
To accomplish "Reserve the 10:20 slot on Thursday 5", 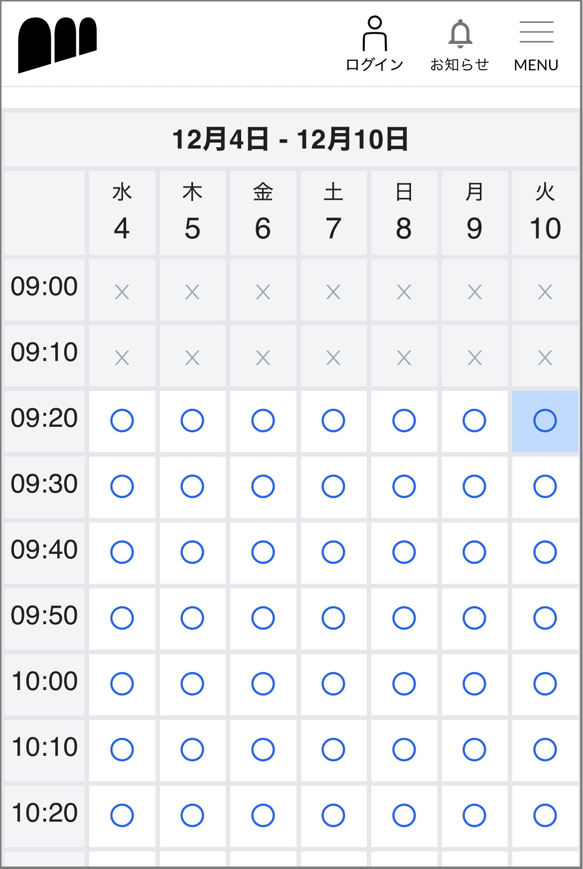I will pos(192,816).
